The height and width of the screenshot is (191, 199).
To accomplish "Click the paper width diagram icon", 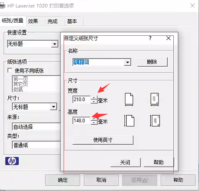I will [129, 99].
